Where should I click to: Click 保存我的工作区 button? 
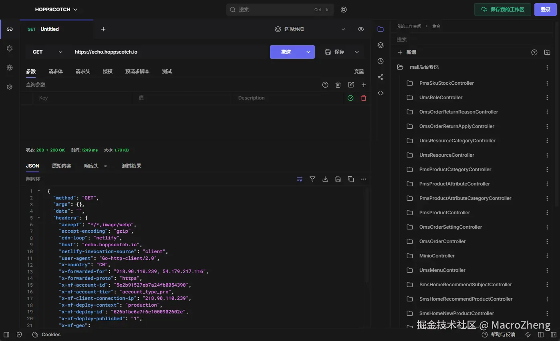(503, 10)
